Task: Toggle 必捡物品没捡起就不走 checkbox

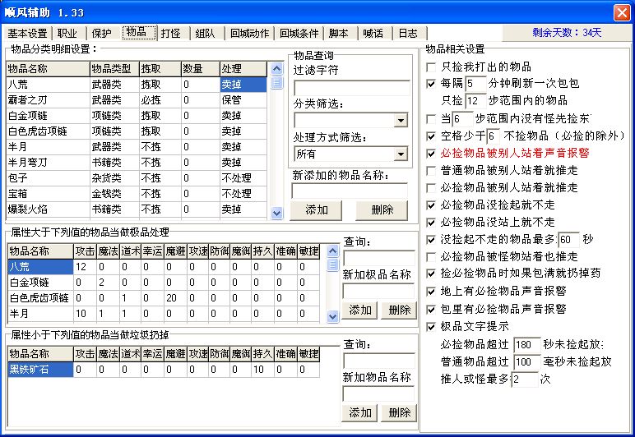Action: point(431,205)
